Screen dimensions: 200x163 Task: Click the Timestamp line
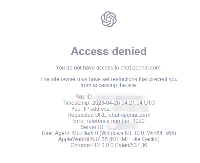tap(109, 103)
